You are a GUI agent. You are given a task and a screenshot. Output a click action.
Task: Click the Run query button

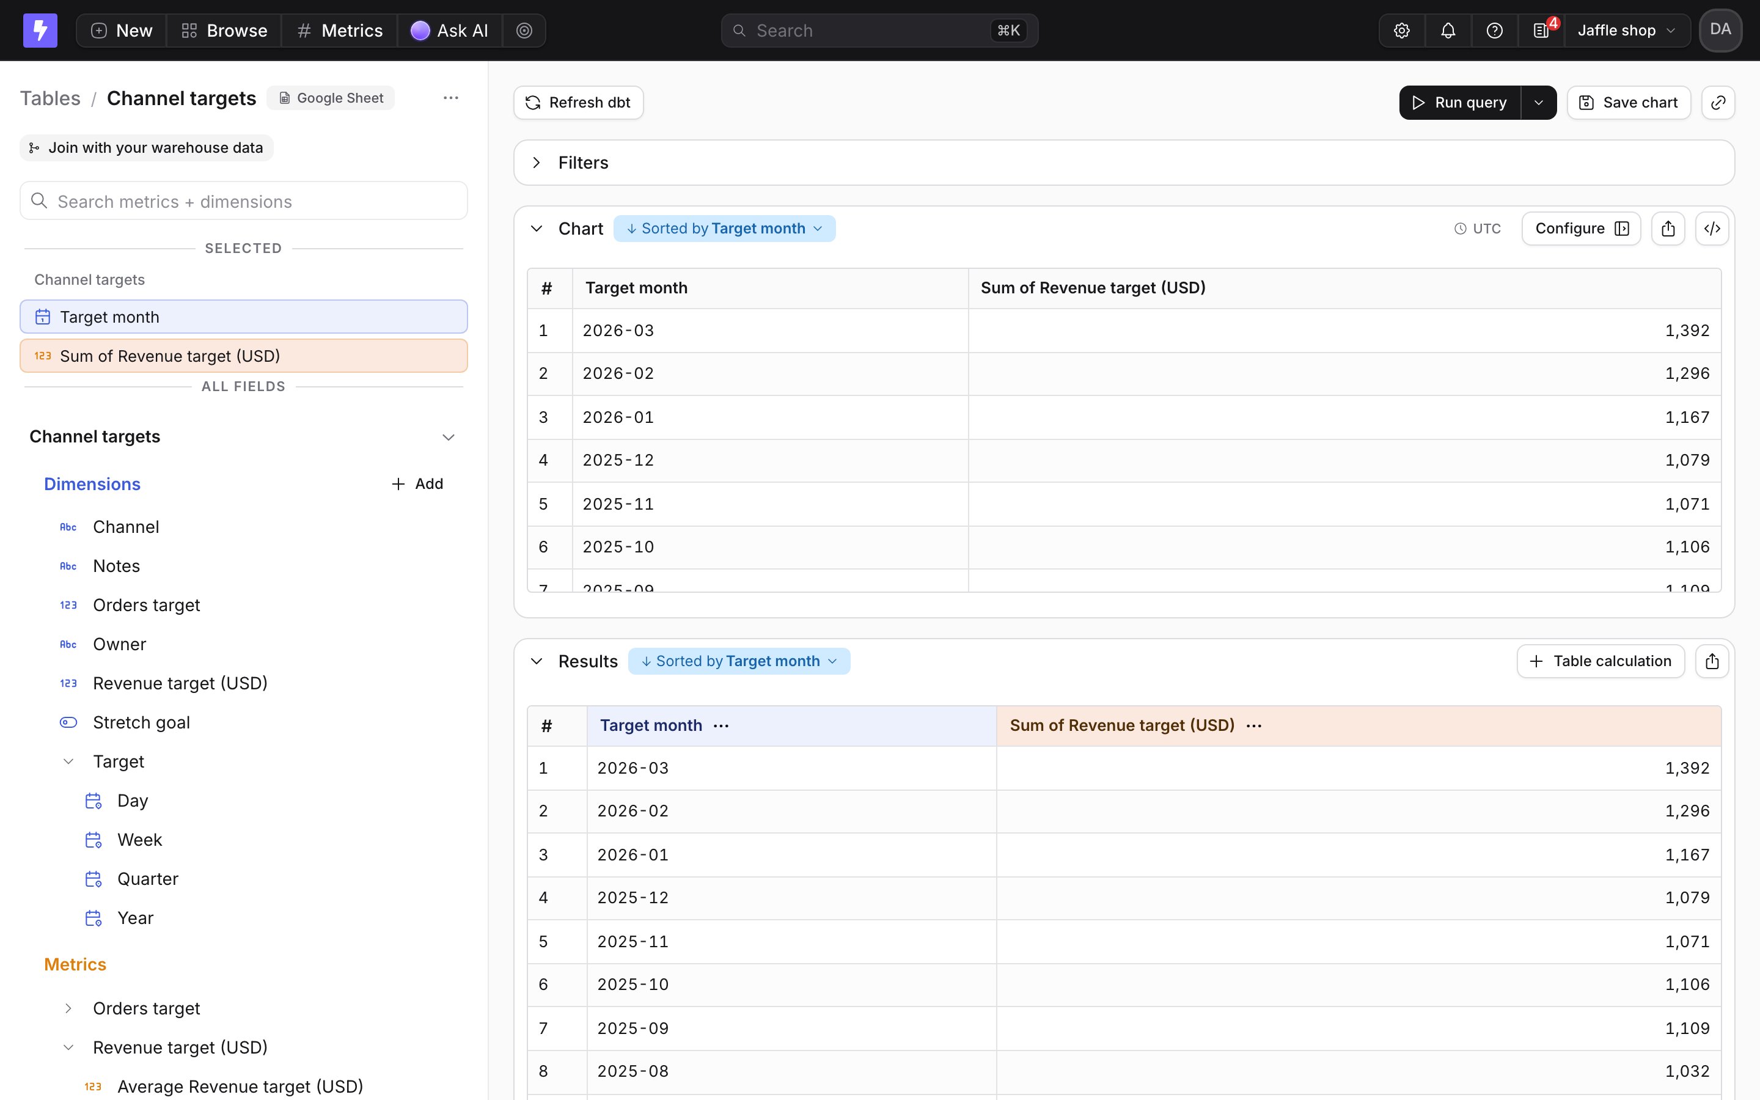1459,103
